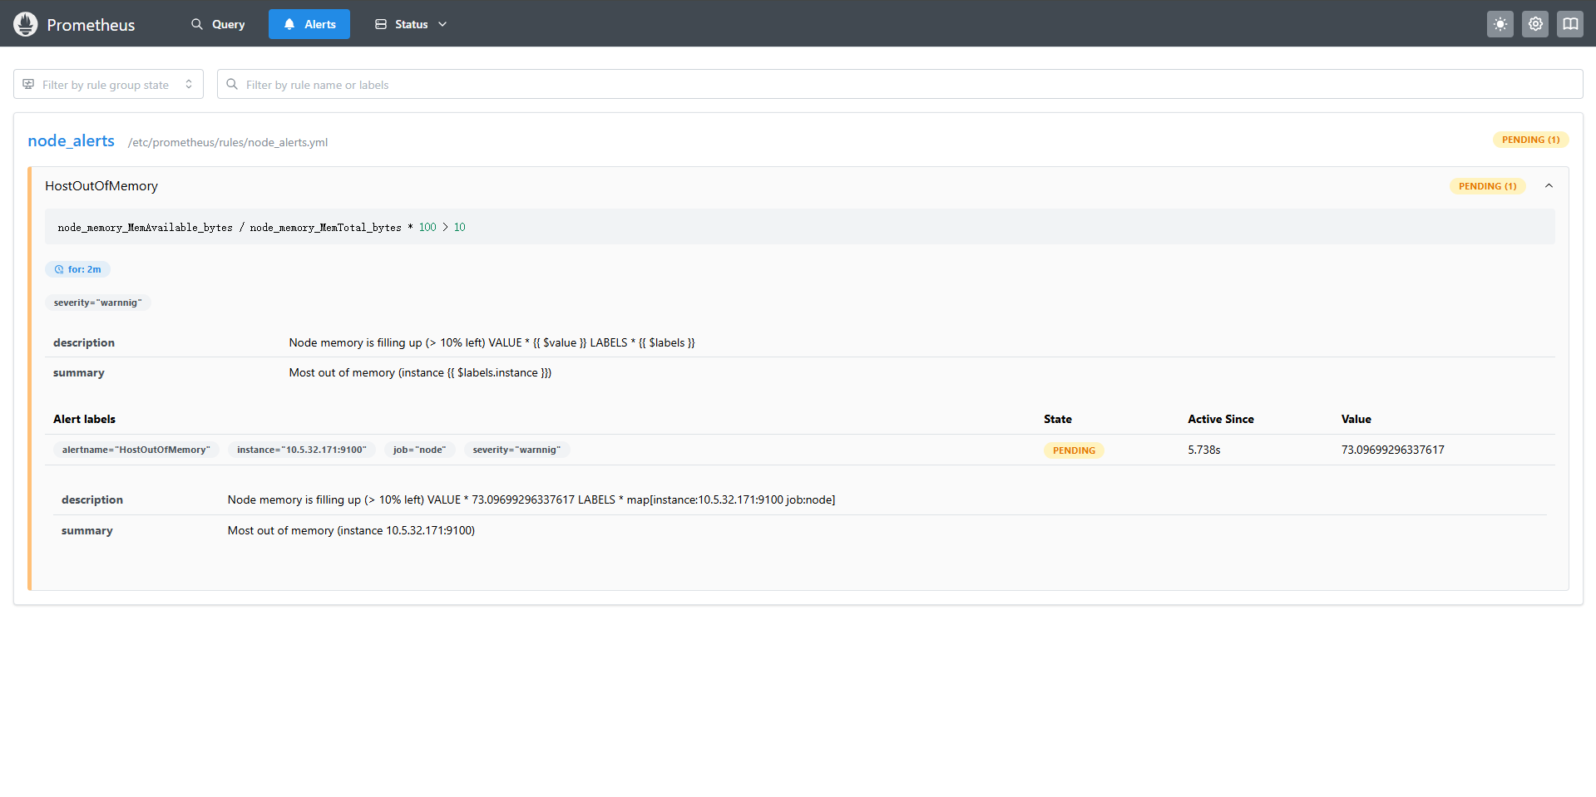Click the Active Since column header

1220,419
